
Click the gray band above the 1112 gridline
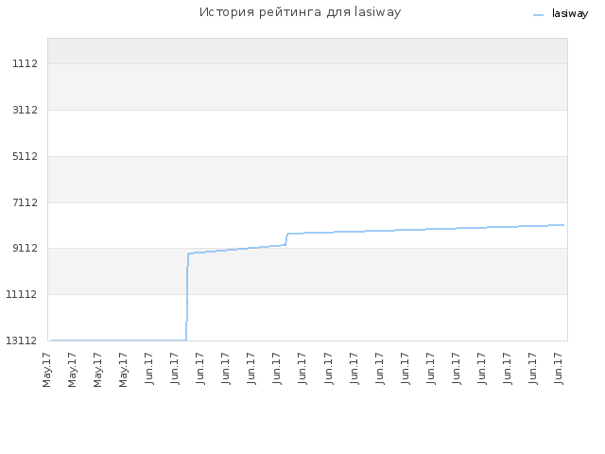pyautogui.click(x=307, y=51)
